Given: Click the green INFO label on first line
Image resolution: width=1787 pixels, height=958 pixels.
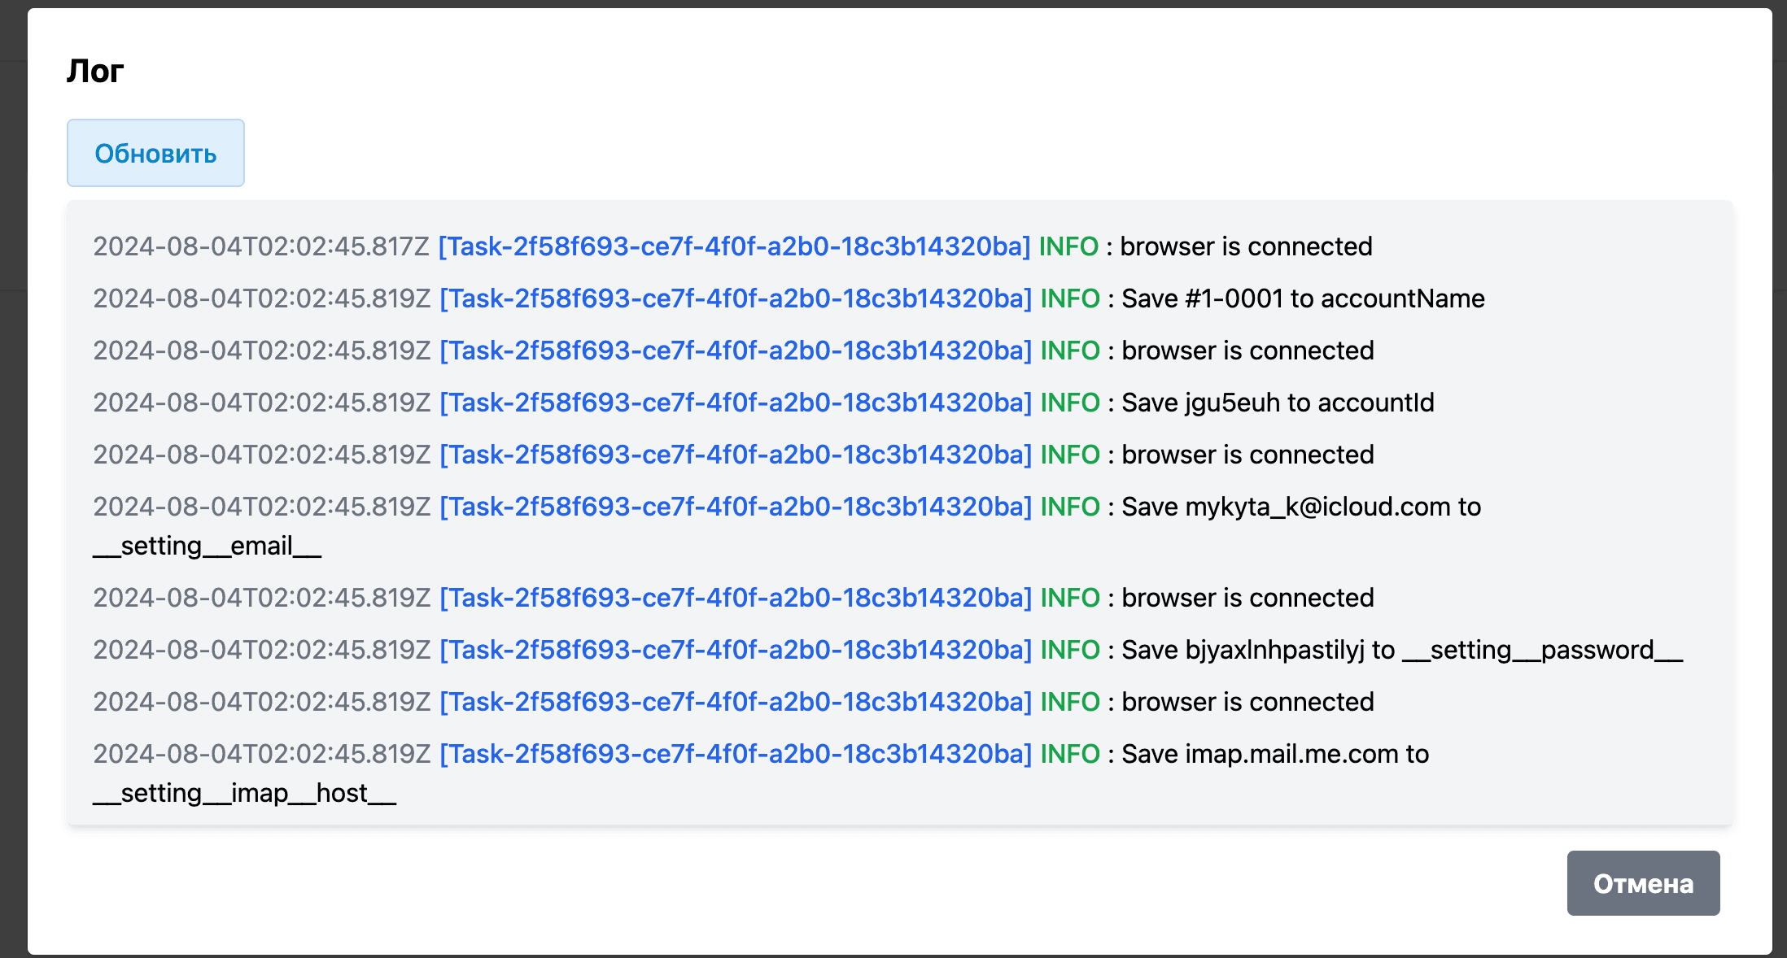Looking at the screenshot, I should [x=1068, y=246].
